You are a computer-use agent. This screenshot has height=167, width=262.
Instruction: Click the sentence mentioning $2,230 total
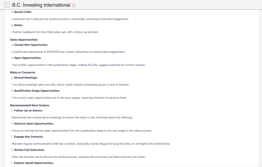click(79, 65)
